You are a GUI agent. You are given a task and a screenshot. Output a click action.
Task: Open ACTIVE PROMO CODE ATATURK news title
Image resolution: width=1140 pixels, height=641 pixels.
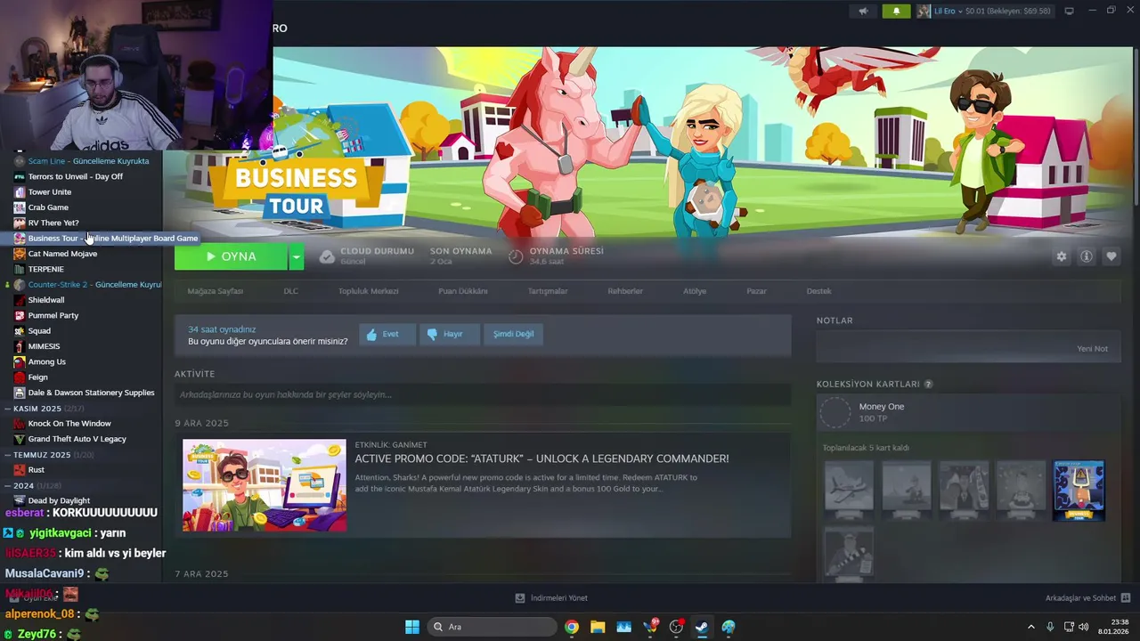(541, 458)
